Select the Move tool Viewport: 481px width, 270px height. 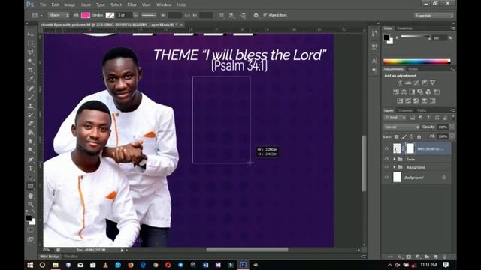(x=30, y=34)
